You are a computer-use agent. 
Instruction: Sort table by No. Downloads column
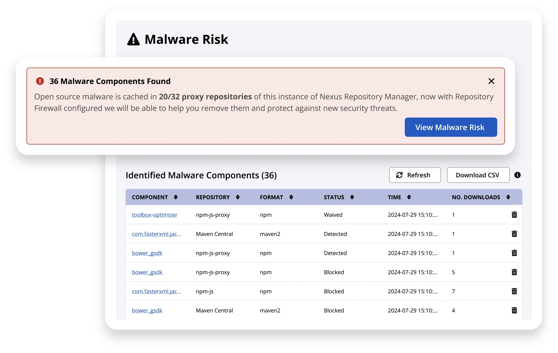click(x=508, y=197)
